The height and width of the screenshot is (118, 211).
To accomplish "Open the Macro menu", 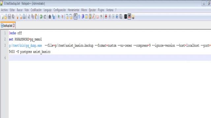I will tap(84, 10).
